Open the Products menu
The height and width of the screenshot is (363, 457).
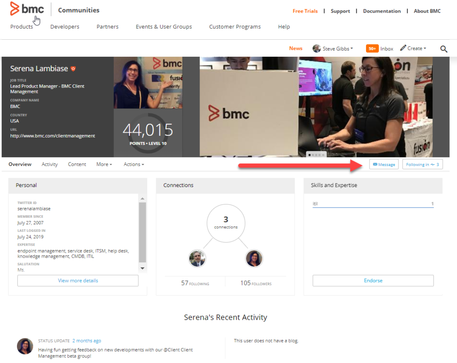pos(21,27)
